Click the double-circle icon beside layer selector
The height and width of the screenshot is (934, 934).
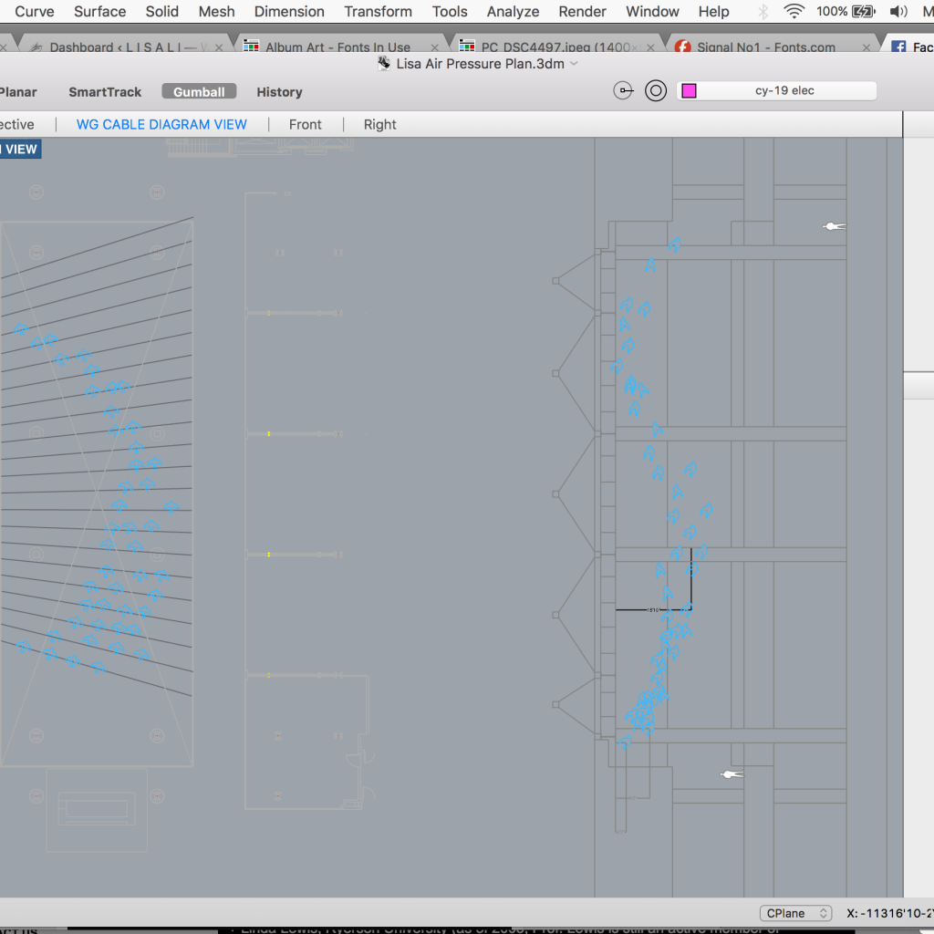655,90
